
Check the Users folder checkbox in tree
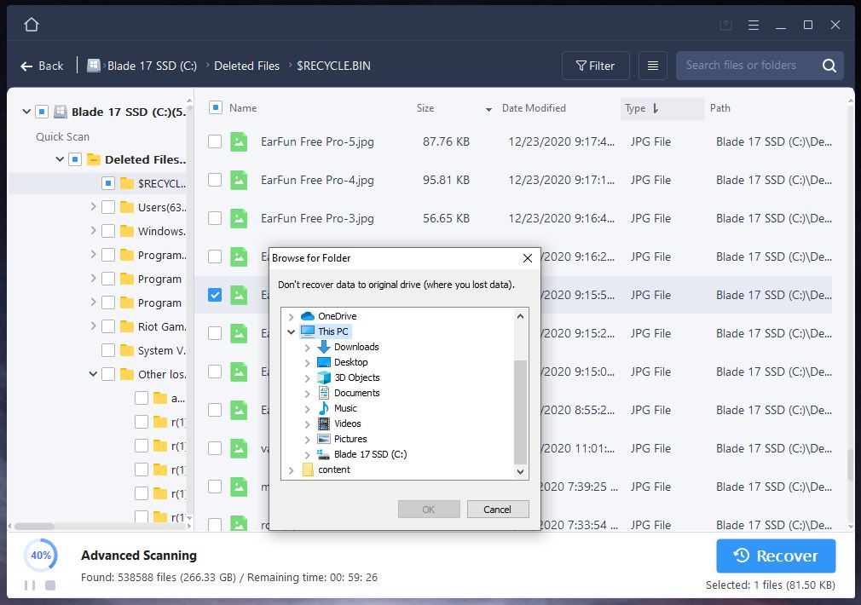pos(108,207)
